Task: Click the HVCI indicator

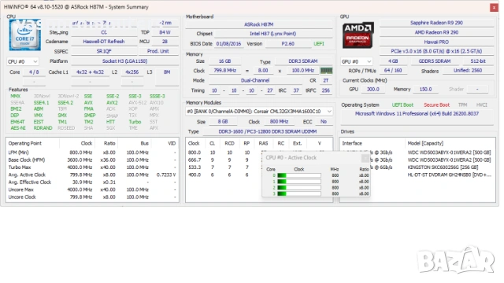Action: tap(482, 105)
